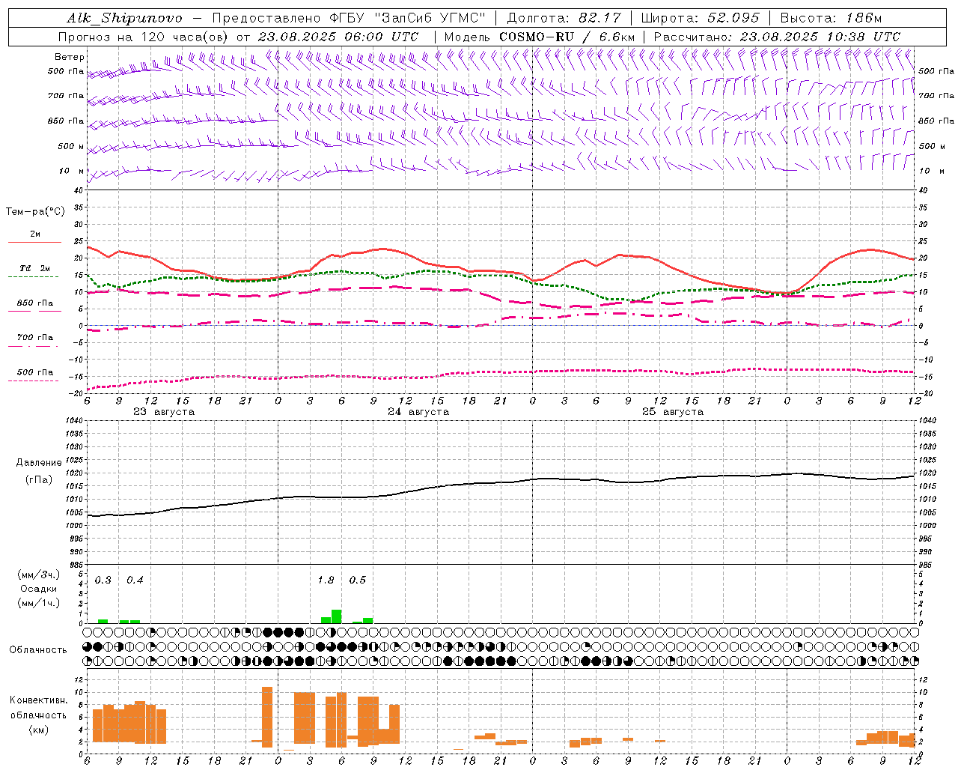Click the 1.8 precipitation total value

coord(326,580)
